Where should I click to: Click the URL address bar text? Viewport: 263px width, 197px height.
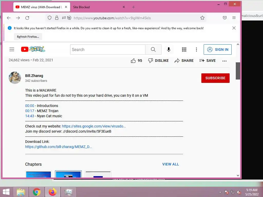[x=112, y=18]
